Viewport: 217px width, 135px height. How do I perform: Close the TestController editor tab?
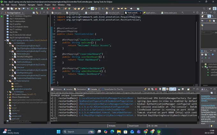coord(140,13)
